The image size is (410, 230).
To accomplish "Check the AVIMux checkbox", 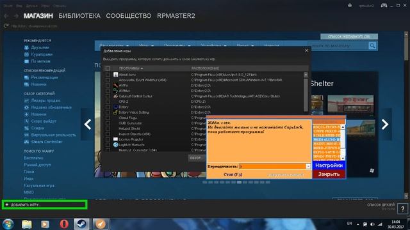I will (108, 91).
